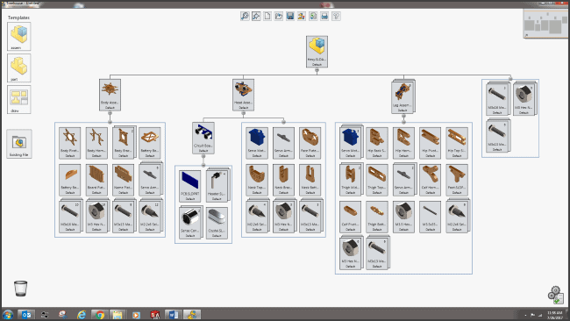Select the Calf Horn part card
This screenshot has height=321, width=570.
coord(430,180)
